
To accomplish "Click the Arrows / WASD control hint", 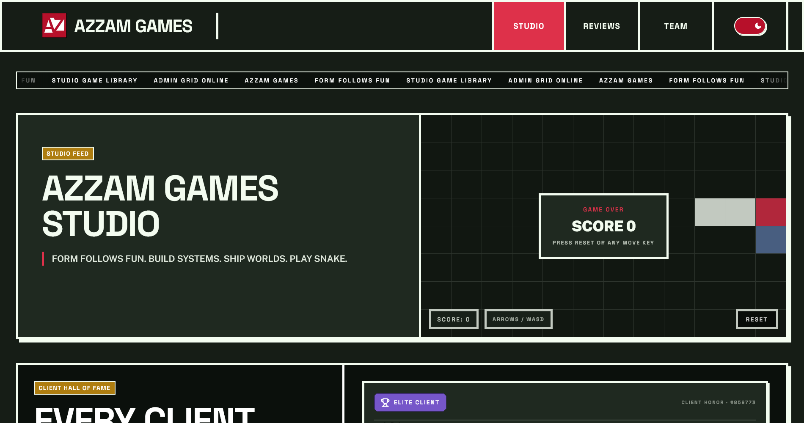I will click(x=518, y=319).
